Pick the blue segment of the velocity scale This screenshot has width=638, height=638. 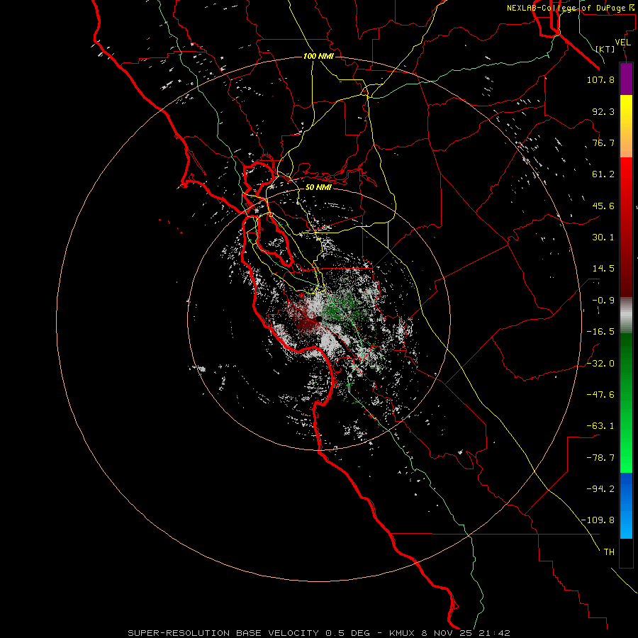point(626,505)
